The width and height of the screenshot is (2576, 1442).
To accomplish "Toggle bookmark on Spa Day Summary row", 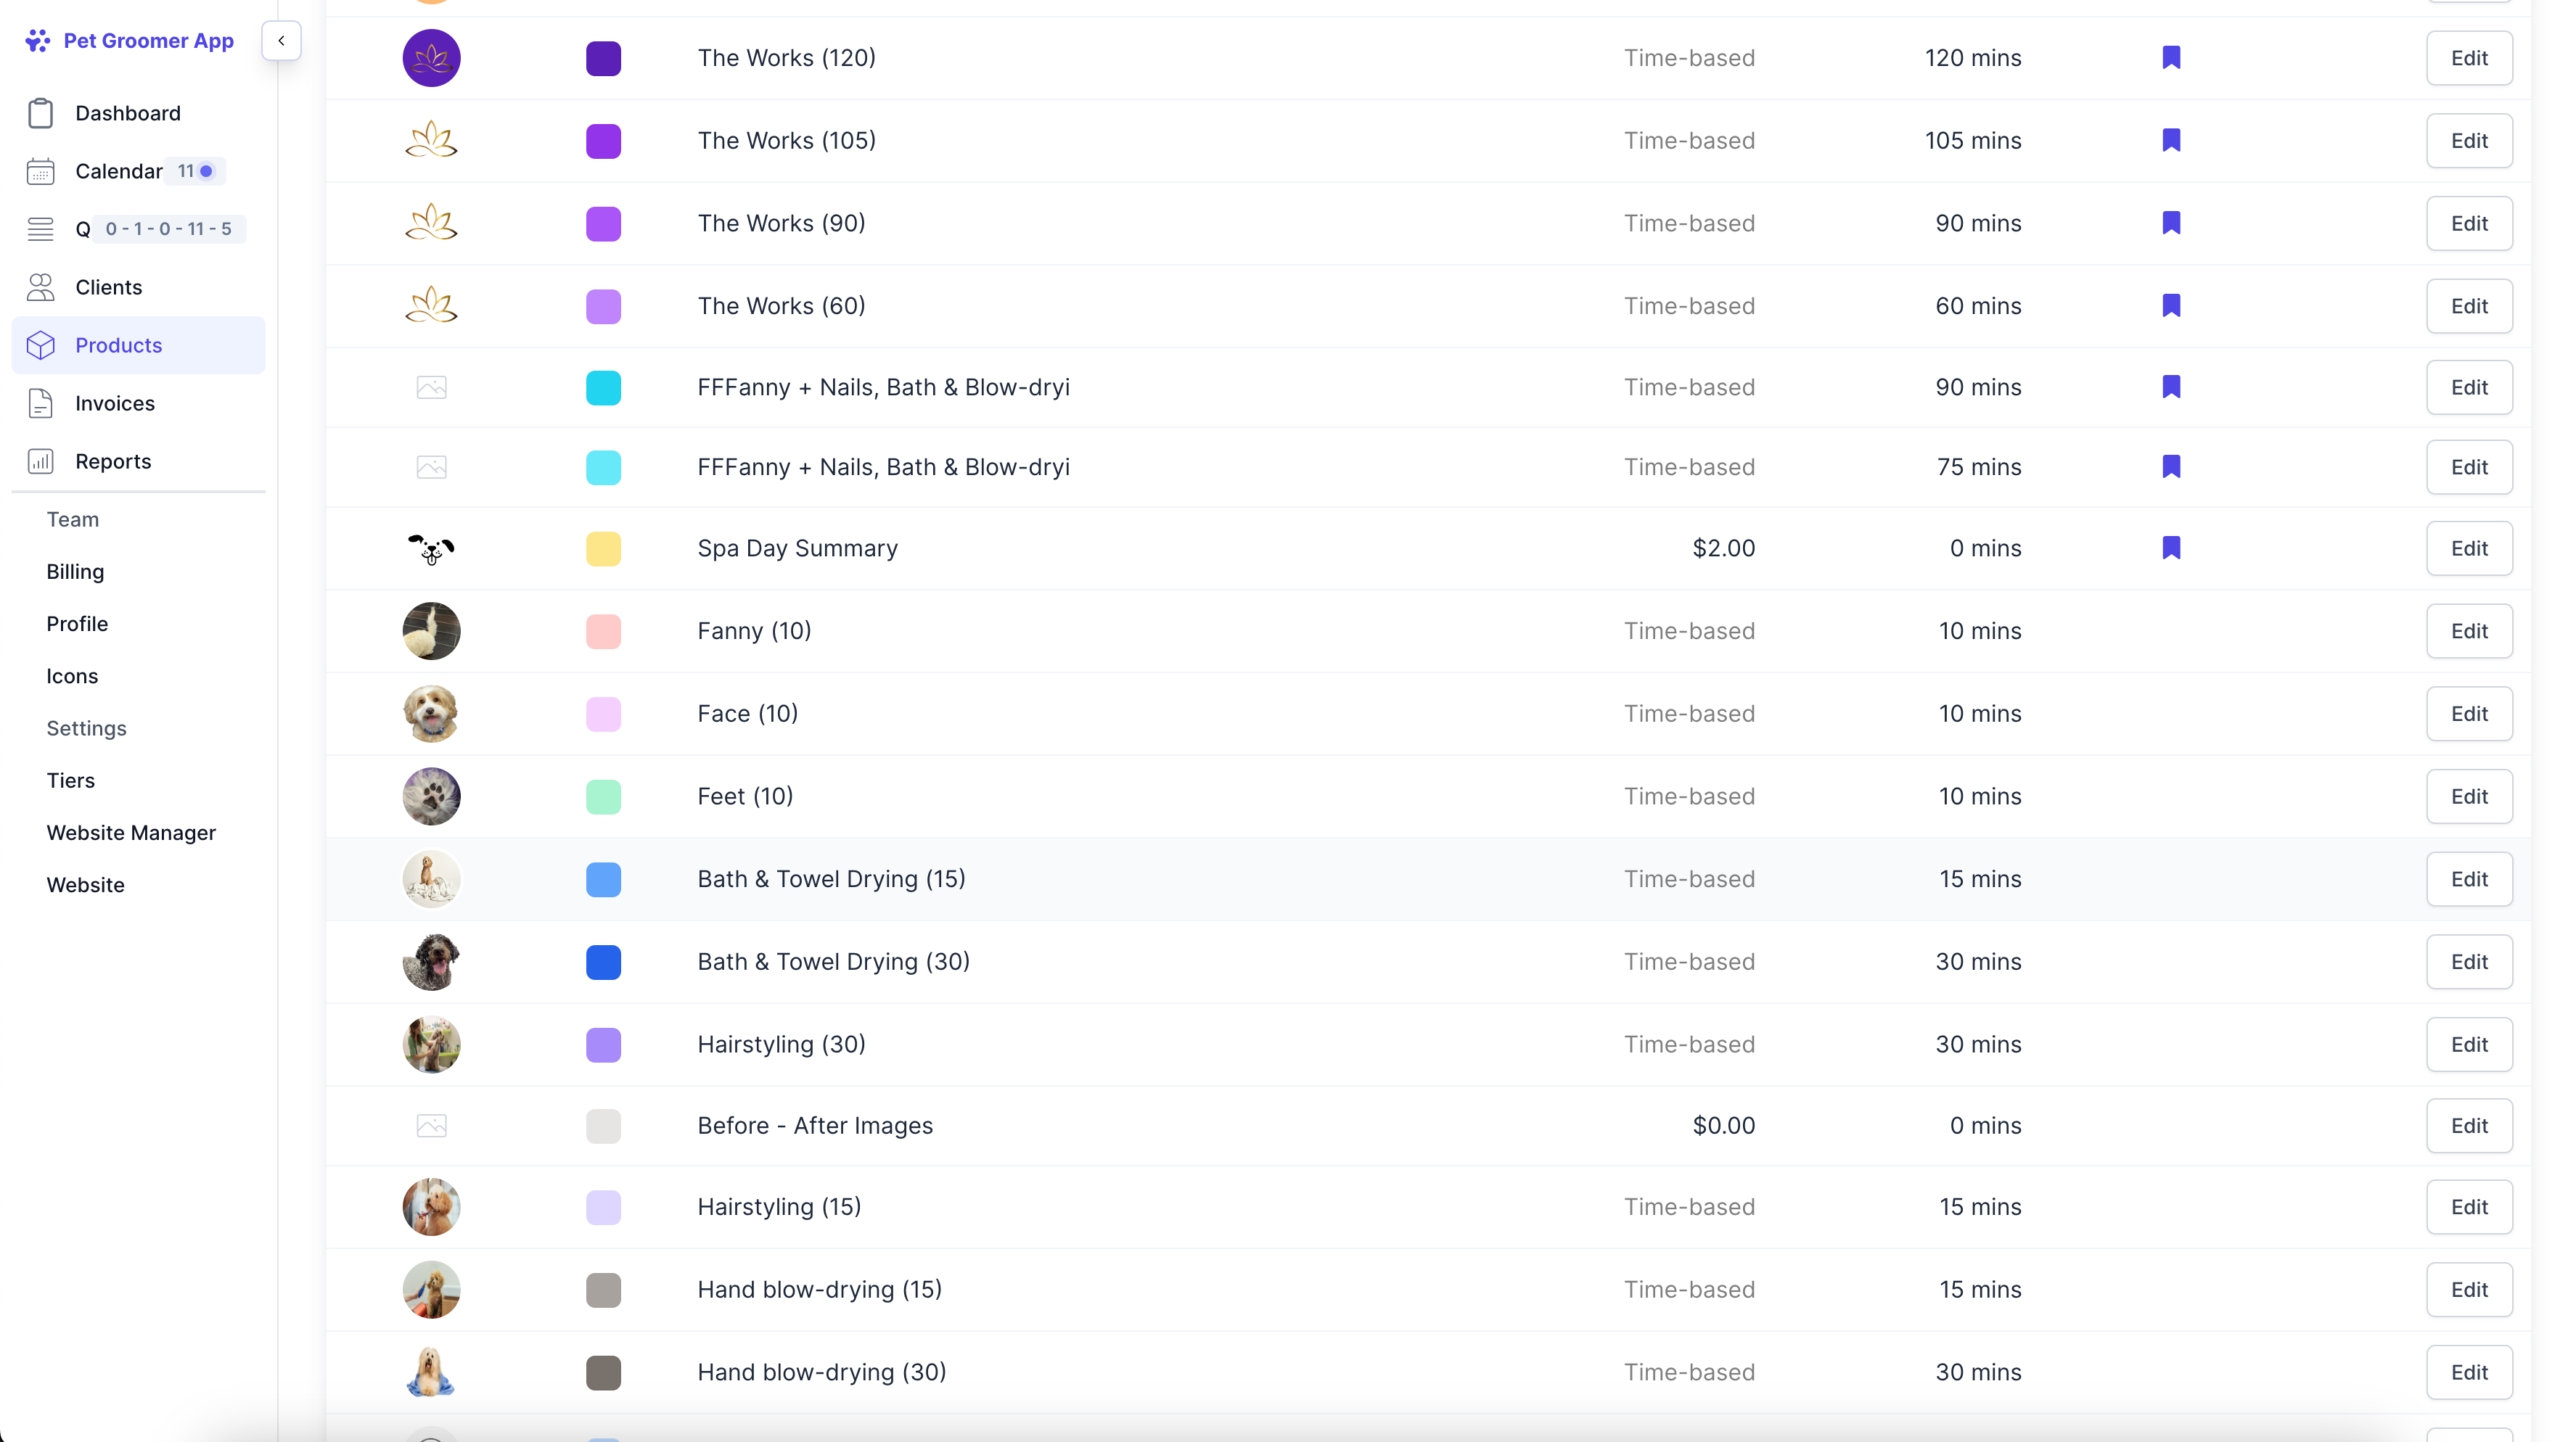I will point(2171,548).
